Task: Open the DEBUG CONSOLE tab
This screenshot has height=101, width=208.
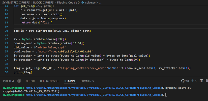Action: click(49, 81)
